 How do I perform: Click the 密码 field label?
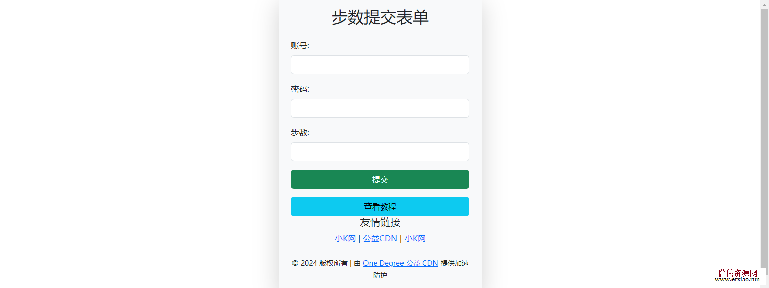[300, 89]
